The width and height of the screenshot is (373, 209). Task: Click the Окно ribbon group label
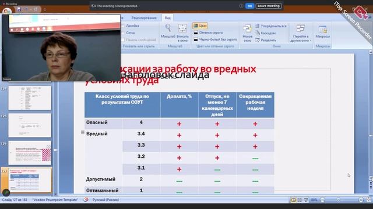point(276,46)
